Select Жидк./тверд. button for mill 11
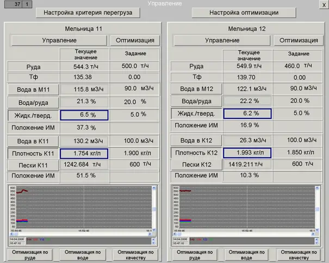This screenshot has width=329, height=263. point(33,115)
